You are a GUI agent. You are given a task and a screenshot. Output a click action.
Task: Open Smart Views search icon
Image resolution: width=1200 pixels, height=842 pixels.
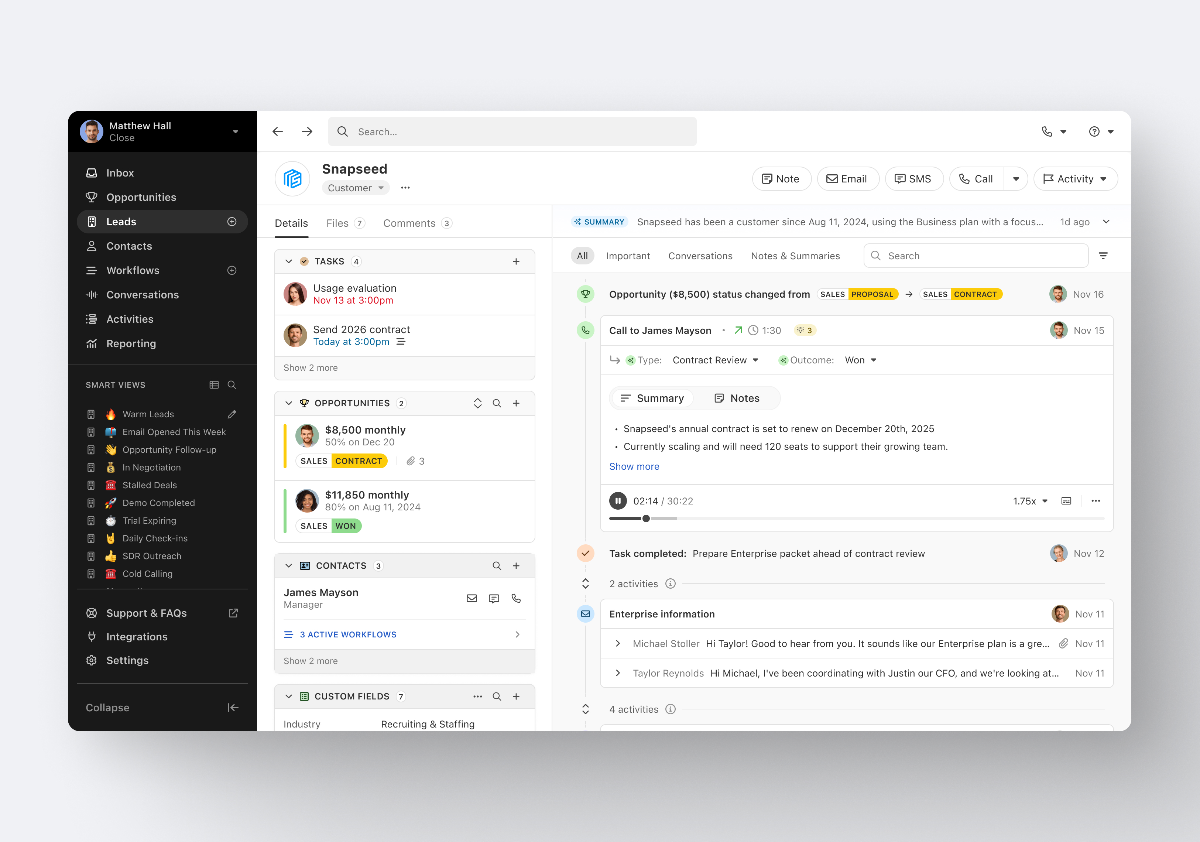click(232, 385)
